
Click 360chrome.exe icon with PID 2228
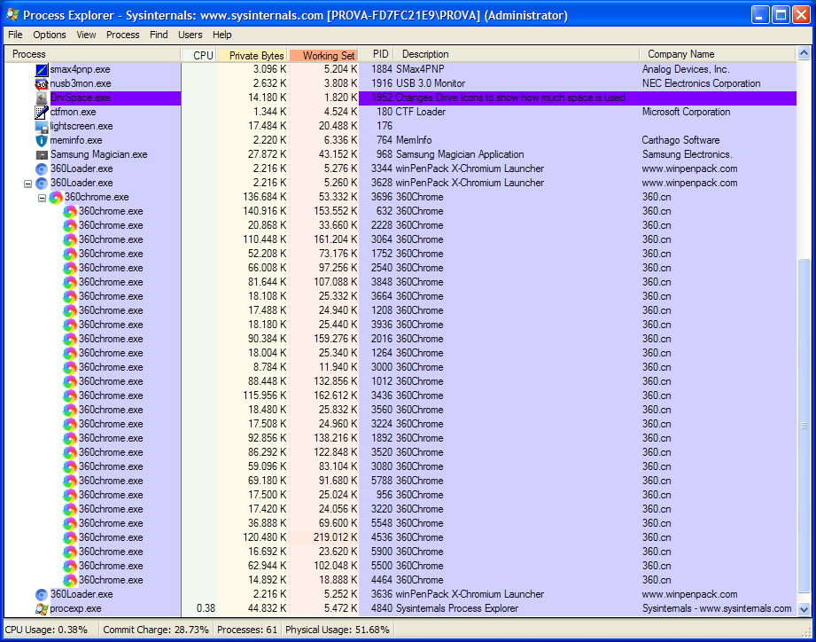(x=70, y=225)
